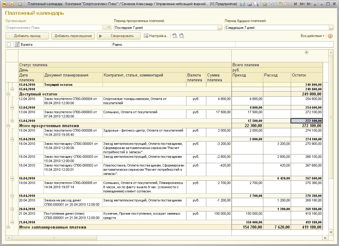339x246 pixels.
Task: Open the calendar icon showing 31
Action: click(287, 4)
